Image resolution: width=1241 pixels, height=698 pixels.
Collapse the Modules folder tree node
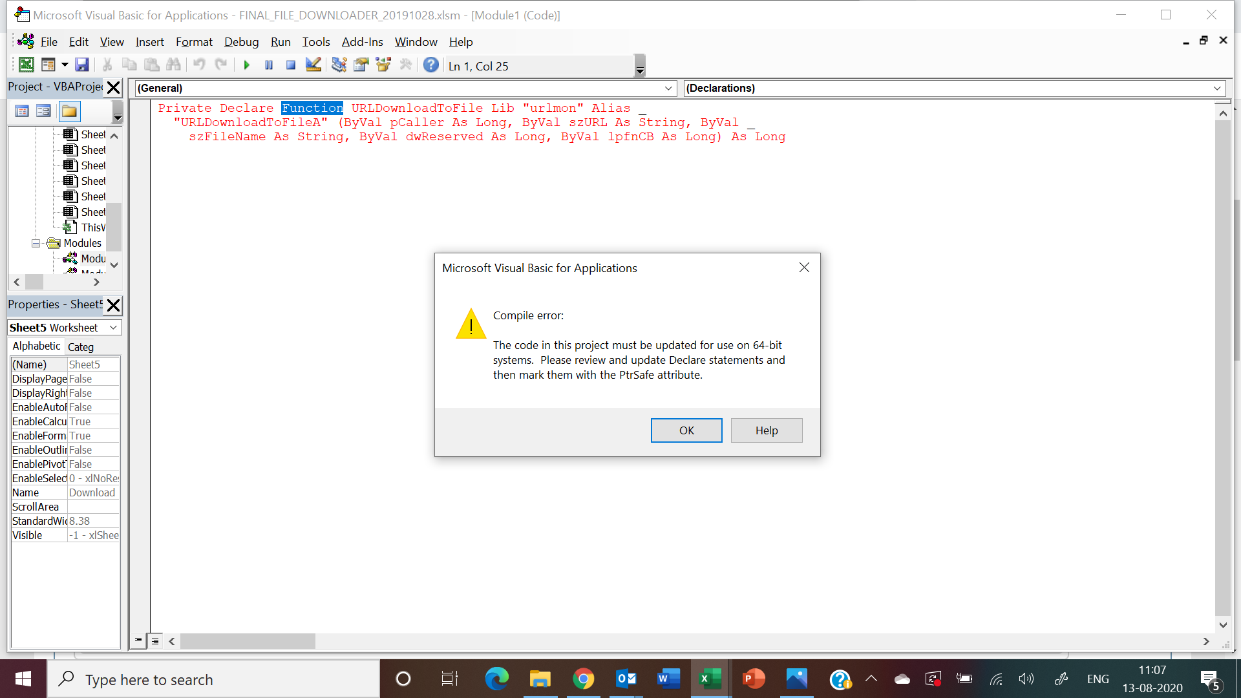tap(36, 243)
